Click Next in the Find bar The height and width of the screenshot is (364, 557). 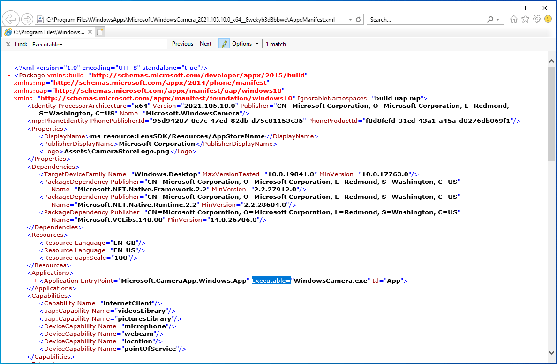pyautogui.click(x=205, y=44)
